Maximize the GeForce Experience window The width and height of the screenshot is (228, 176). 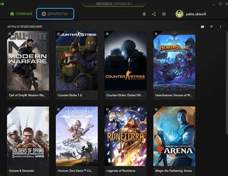click(220, 4)
